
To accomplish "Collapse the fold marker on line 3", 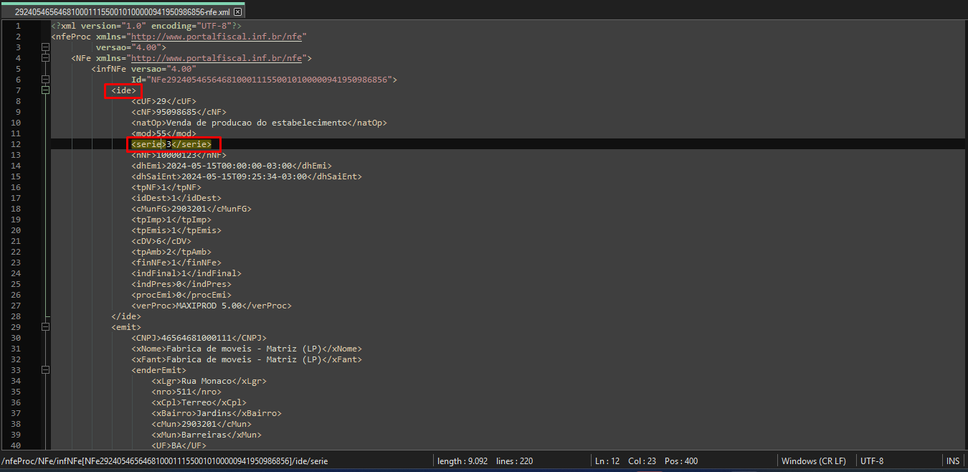I will point(45,47).
